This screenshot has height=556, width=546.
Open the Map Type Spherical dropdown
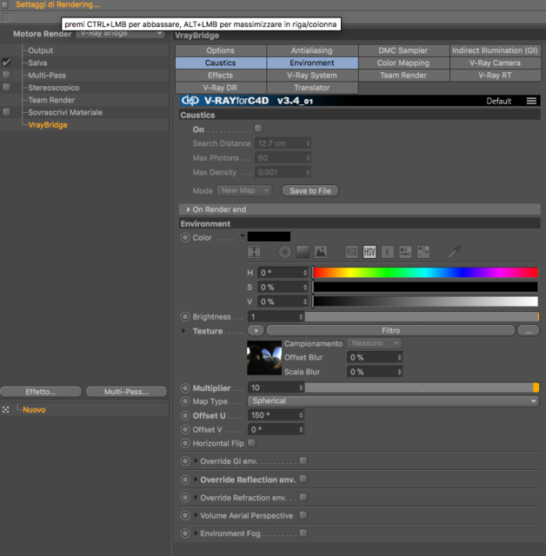(x=394, y=401)
